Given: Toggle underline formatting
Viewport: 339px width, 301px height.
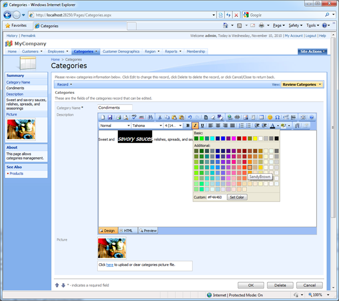Looking at the screenshot, I should pos(202,125).
